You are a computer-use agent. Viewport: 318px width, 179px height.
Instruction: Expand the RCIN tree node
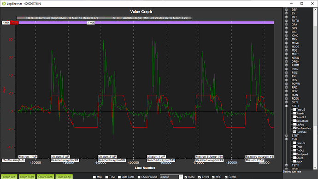(x=286, y=95)
